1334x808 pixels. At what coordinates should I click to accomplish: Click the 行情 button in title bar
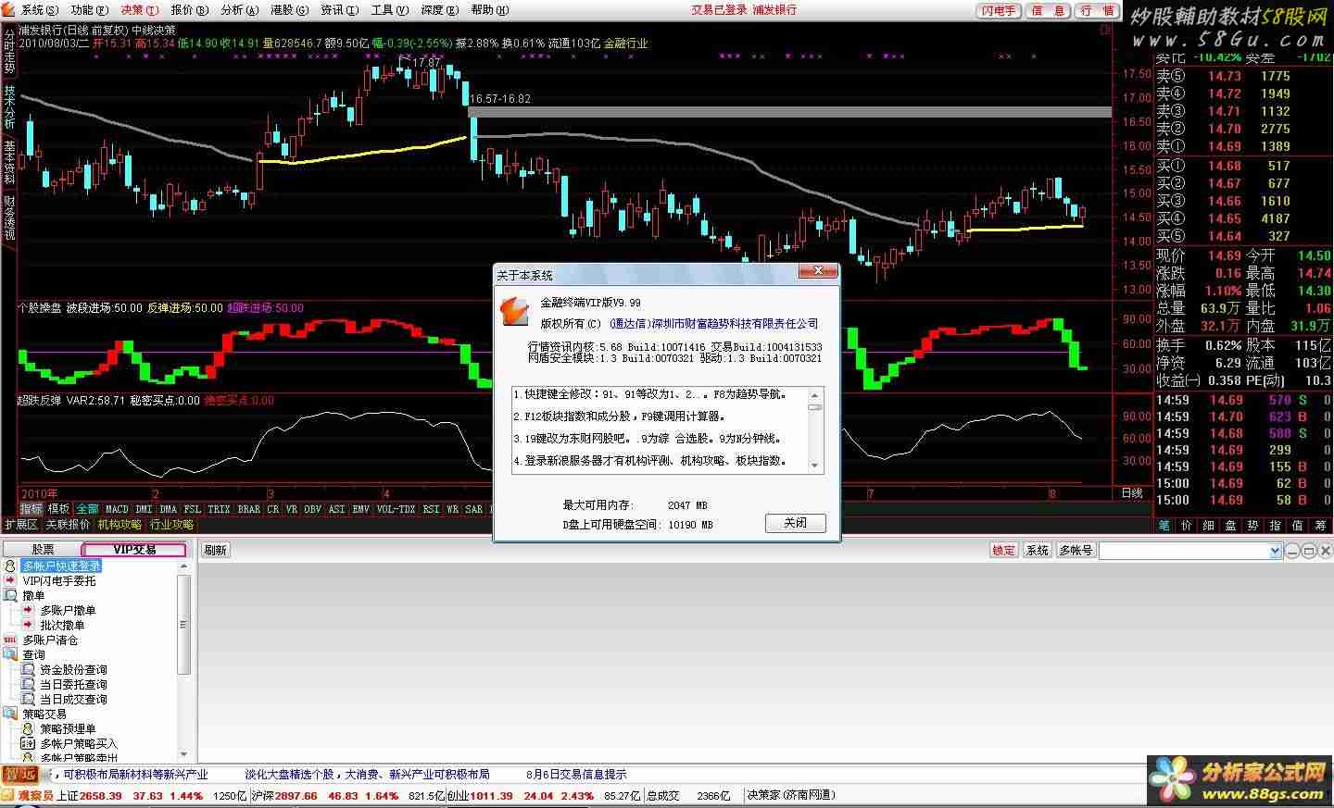pyautogui.click(x=1098, y=11)
